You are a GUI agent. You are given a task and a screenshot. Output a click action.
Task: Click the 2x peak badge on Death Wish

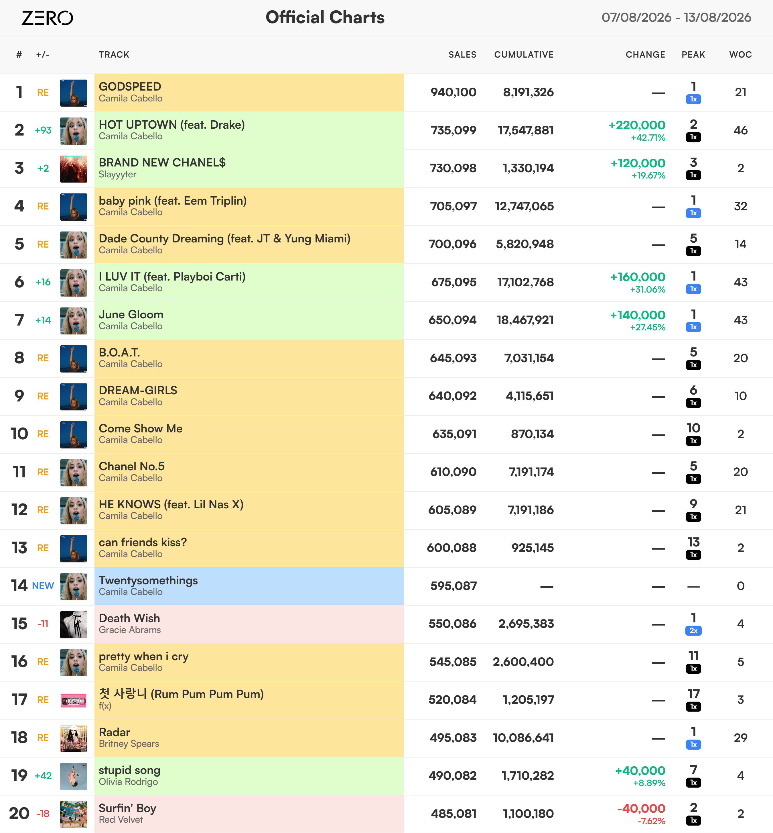click(x=693, y=631)
